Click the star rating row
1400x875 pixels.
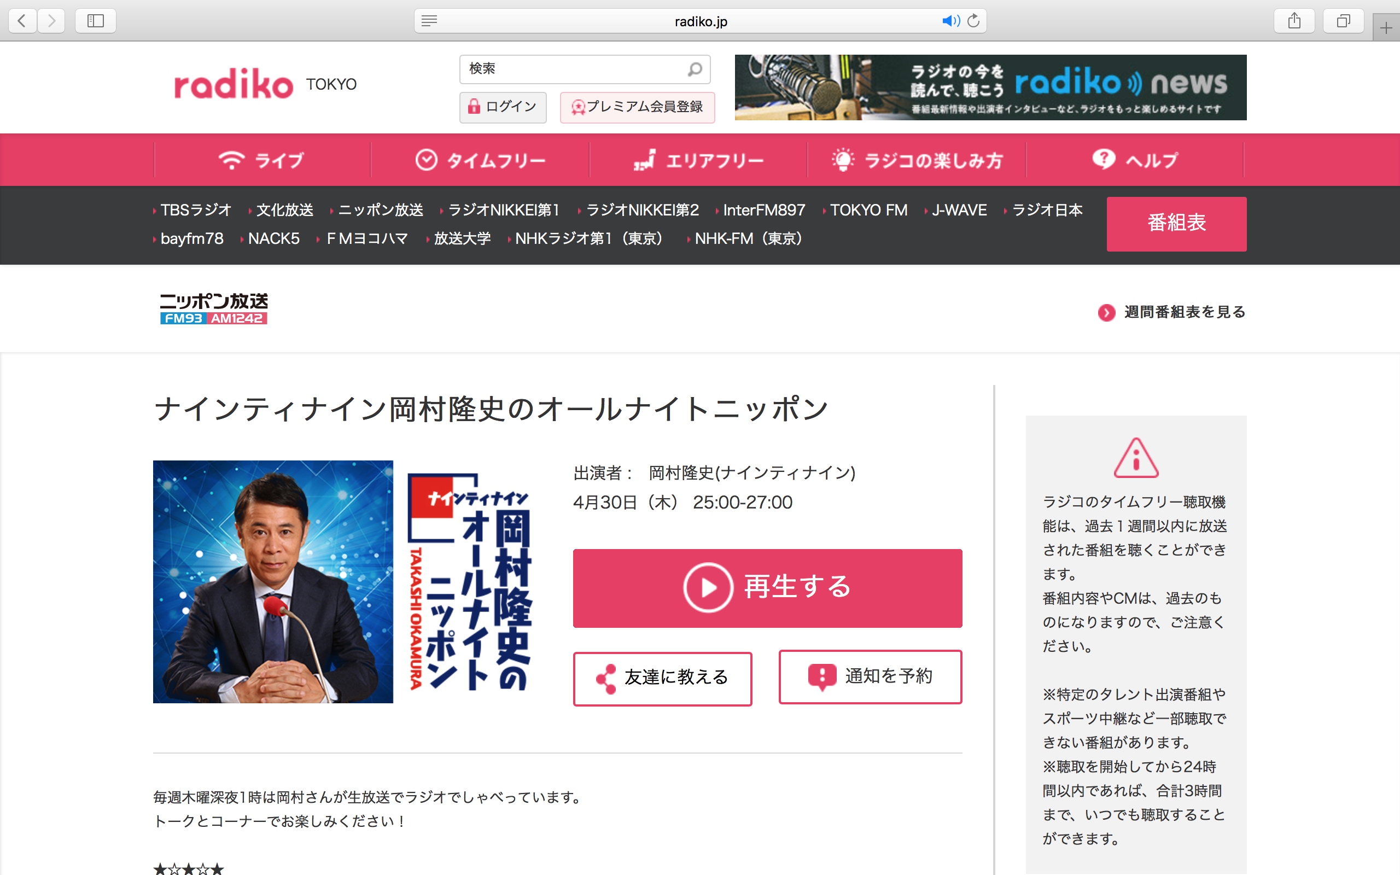[189, 869]
